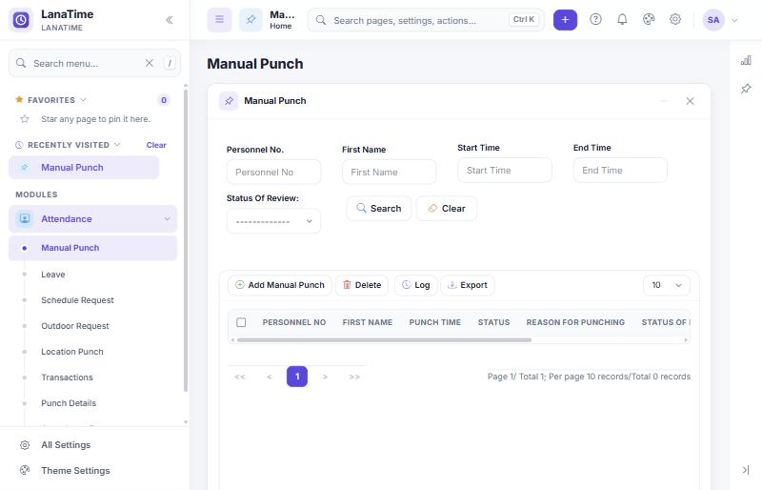Click the Search button
This screenshot has width=762, height=490.
378,208
